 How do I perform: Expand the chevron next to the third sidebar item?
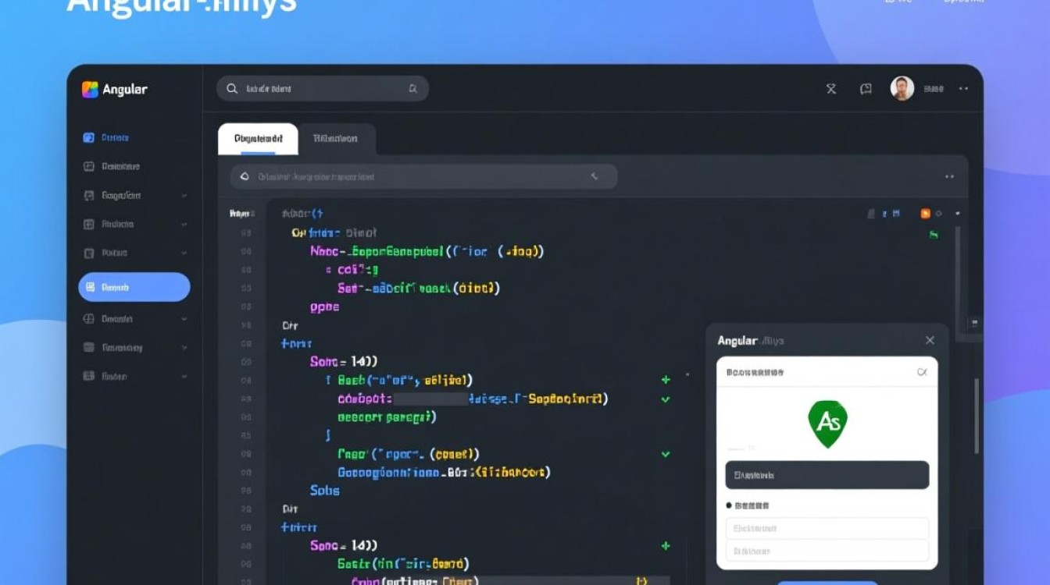tap(184, 195)
